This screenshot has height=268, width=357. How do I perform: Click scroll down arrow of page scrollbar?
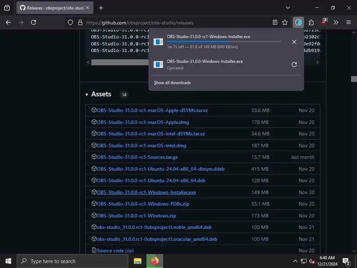(x=354, y=251)
